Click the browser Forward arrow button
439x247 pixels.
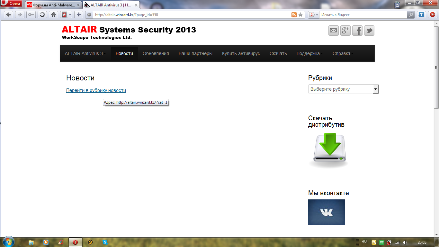pos(20,15)
